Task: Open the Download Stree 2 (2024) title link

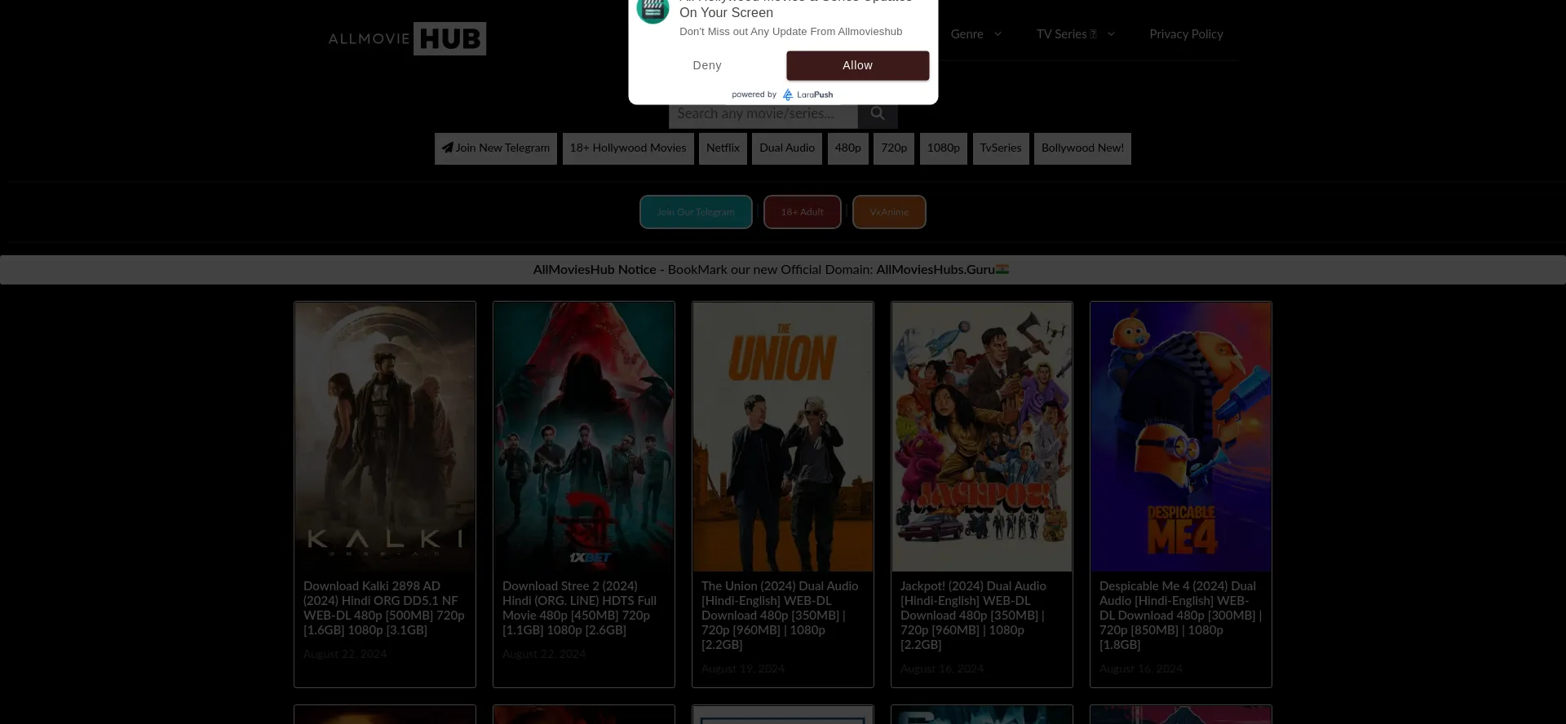Action: coord(581,608)
